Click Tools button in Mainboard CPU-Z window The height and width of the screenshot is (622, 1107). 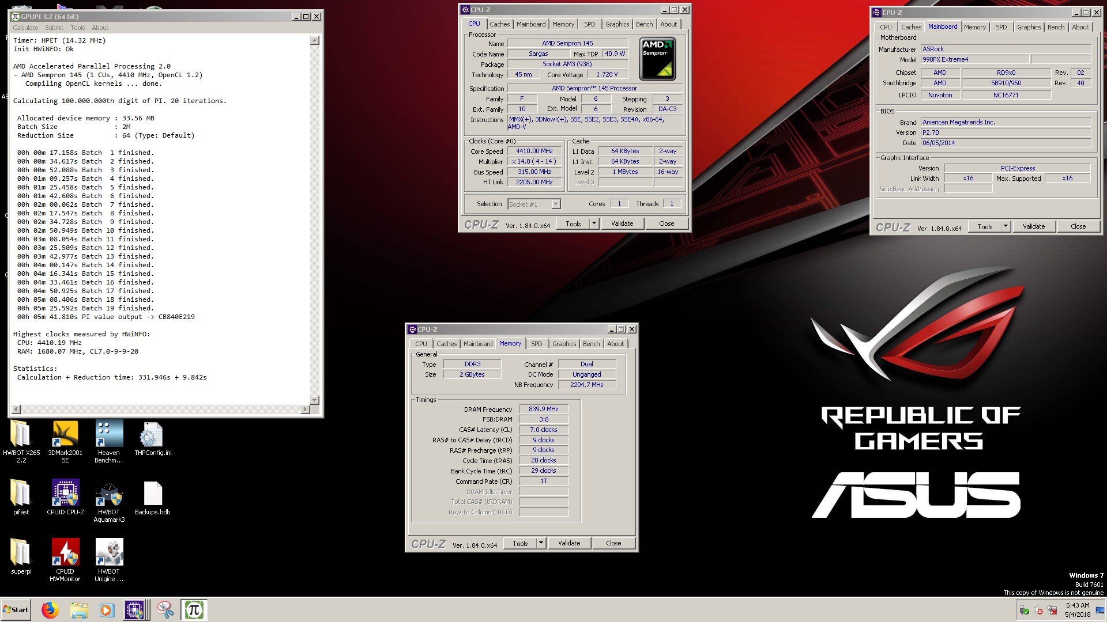coord(985,226)
